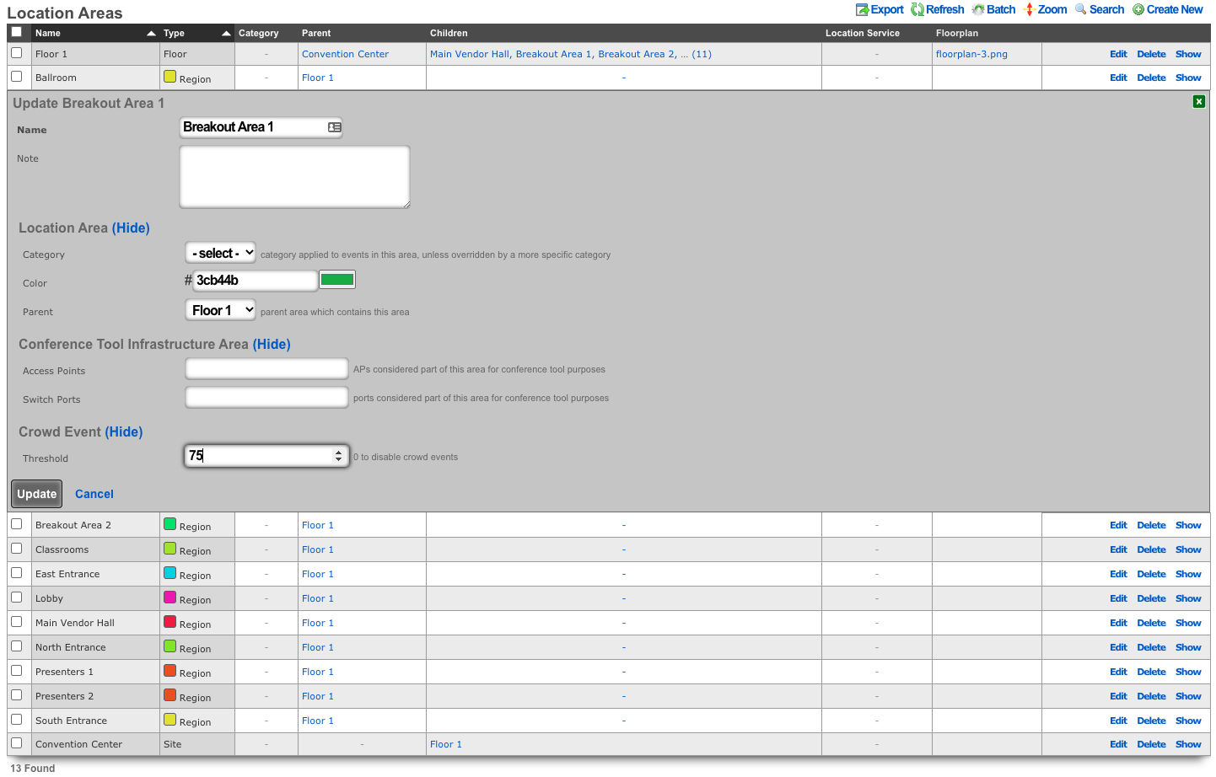Image resolution: width=1216 pixels, height=777 pixels.
Task: Sort by the Type column header
Action: coord(175,33)
